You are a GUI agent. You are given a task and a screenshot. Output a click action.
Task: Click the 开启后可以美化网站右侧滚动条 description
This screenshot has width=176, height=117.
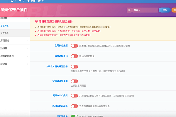tap(94, 106)
